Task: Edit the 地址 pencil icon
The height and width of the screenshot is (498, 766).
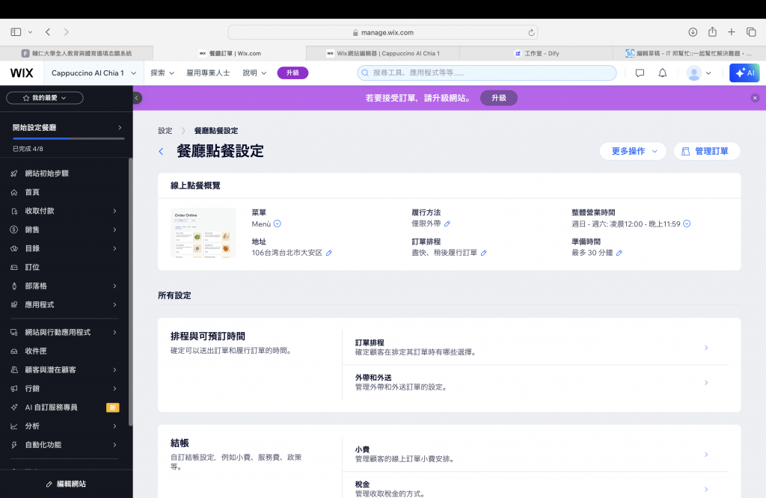Action: (329, 253)
